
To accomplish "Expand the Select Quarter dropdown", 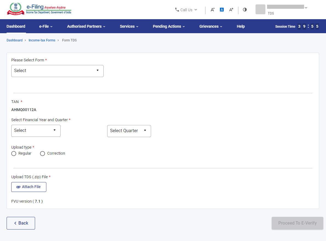I will point(129,131).
